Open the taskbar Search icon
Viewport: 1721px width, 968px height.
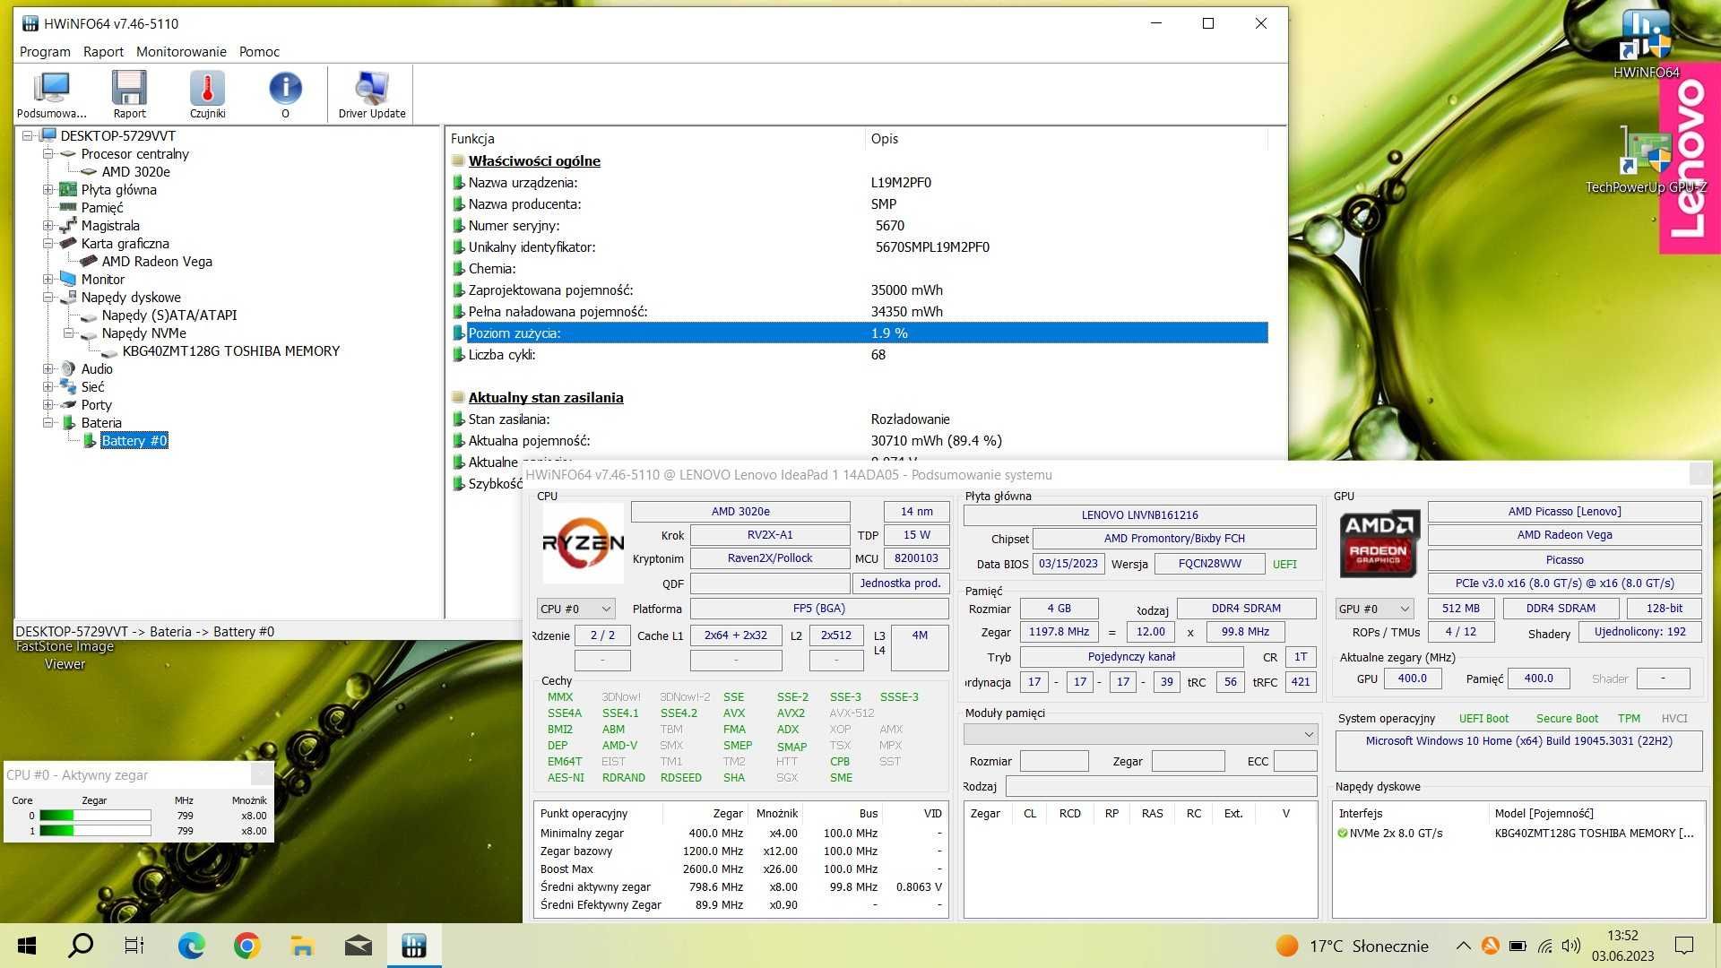pos(81,946)
